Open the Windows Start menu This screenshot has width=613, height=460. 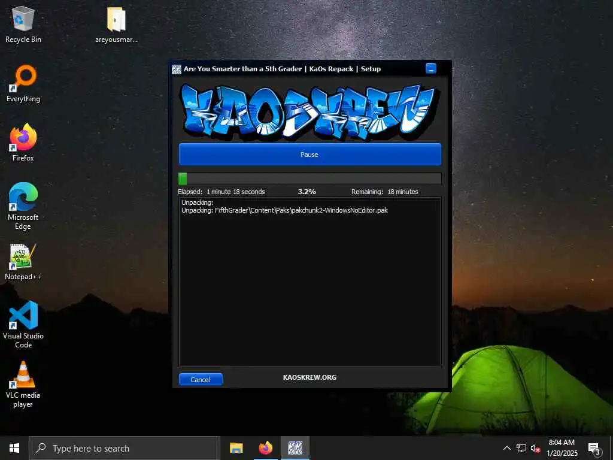pyautogui.click(x=14, y=448)
